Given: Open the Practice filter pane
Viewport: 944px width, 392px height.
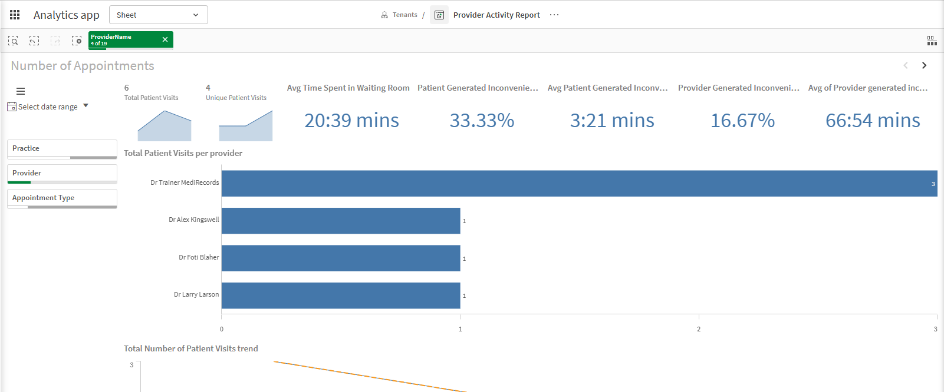Looking at the screenshot, I should pos(62,149).
